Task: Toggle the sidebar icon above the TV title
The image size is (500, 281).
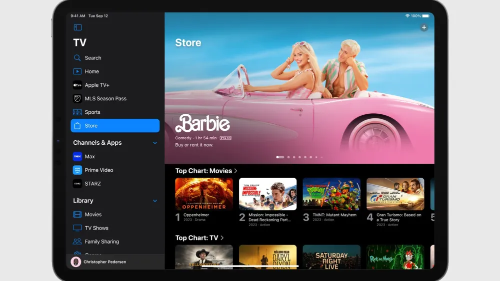Action: click(x=77, y=27)
